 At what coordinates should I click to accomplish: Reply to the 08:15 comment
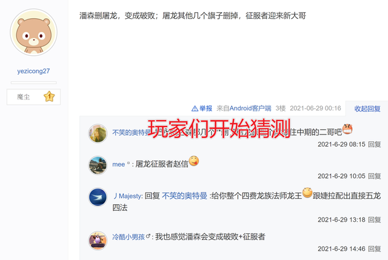tap(375, 144)
